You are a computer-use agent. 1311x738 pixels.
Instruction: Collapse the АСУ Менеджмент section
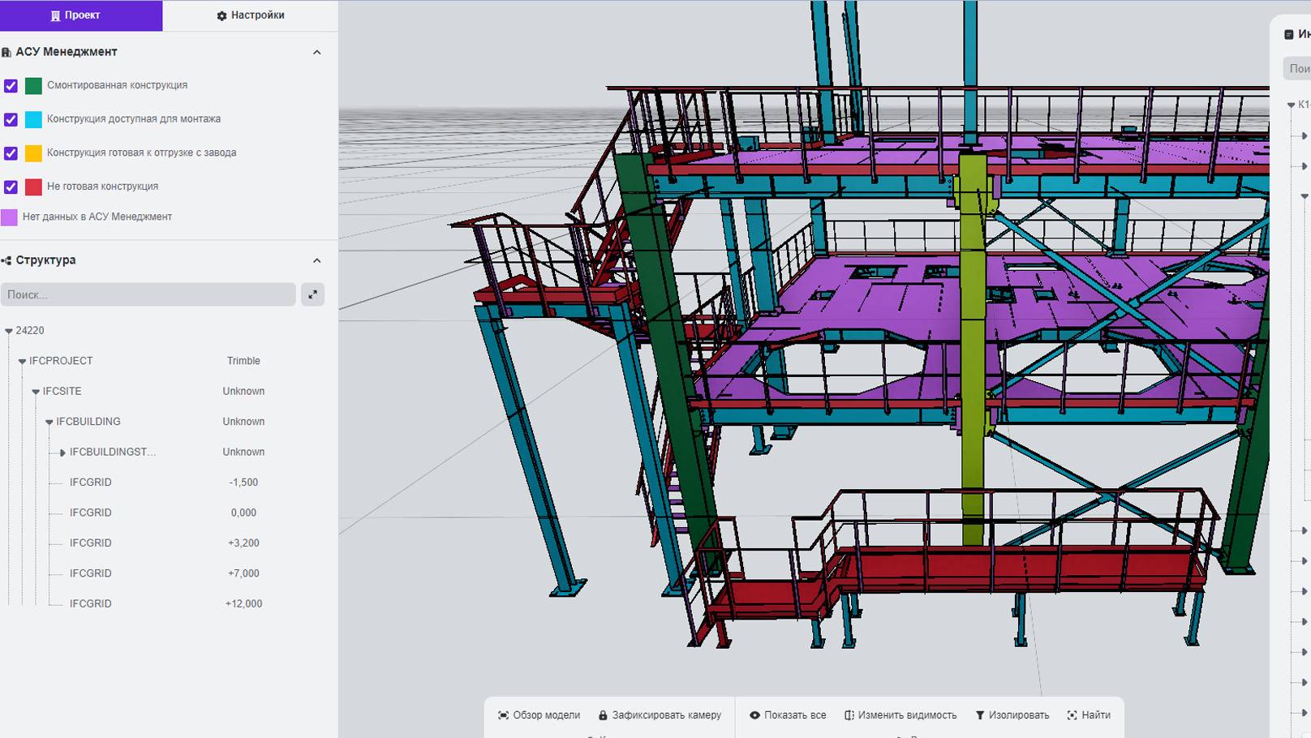317,52
